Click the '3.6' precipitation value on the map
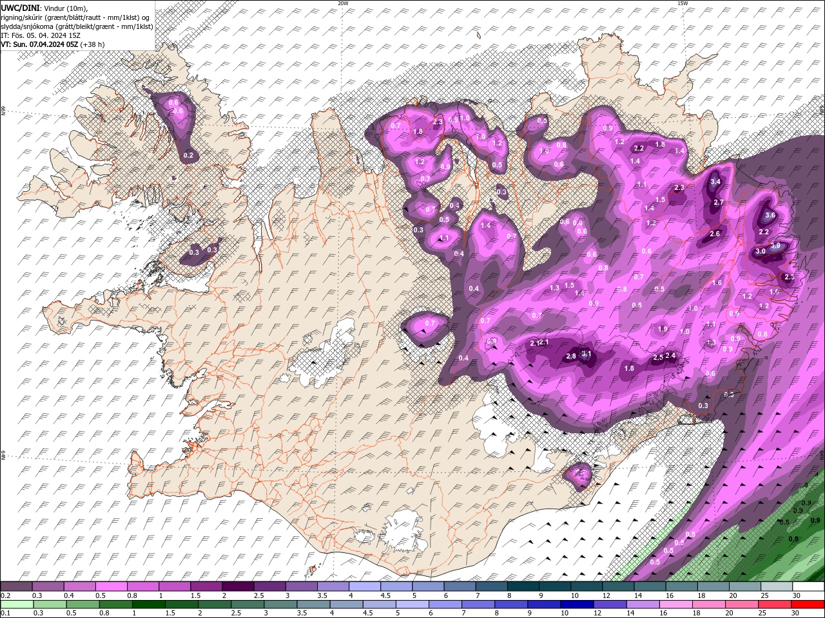Screen dimensions: 825x618 point(770,216)
